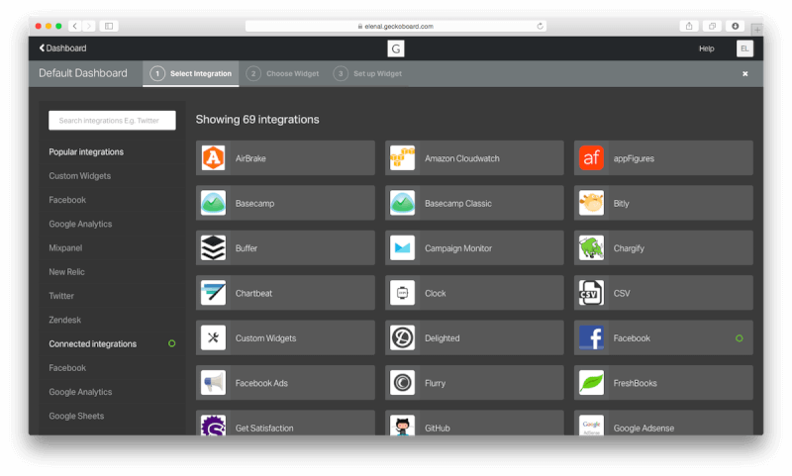
Task: Click the Custom Widgets tools icon
Action: tap(213, 337)
